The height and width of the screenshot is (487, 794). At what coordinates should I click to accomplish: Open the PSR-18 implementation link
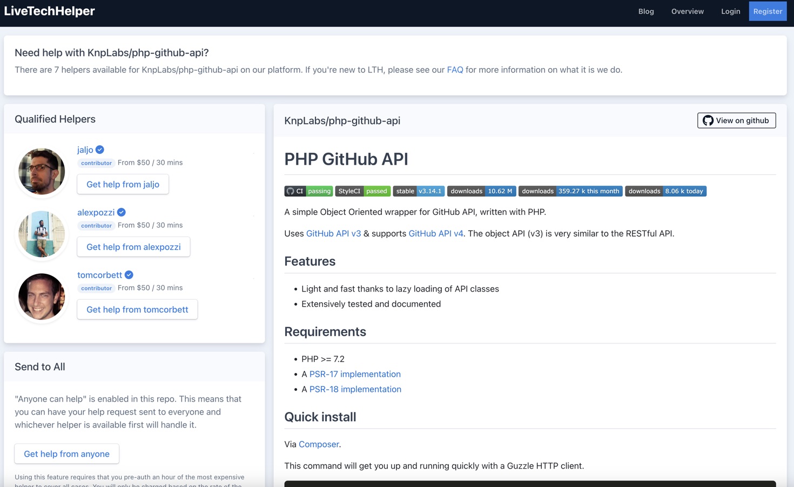pyautogui.click(x=355, y=389)
